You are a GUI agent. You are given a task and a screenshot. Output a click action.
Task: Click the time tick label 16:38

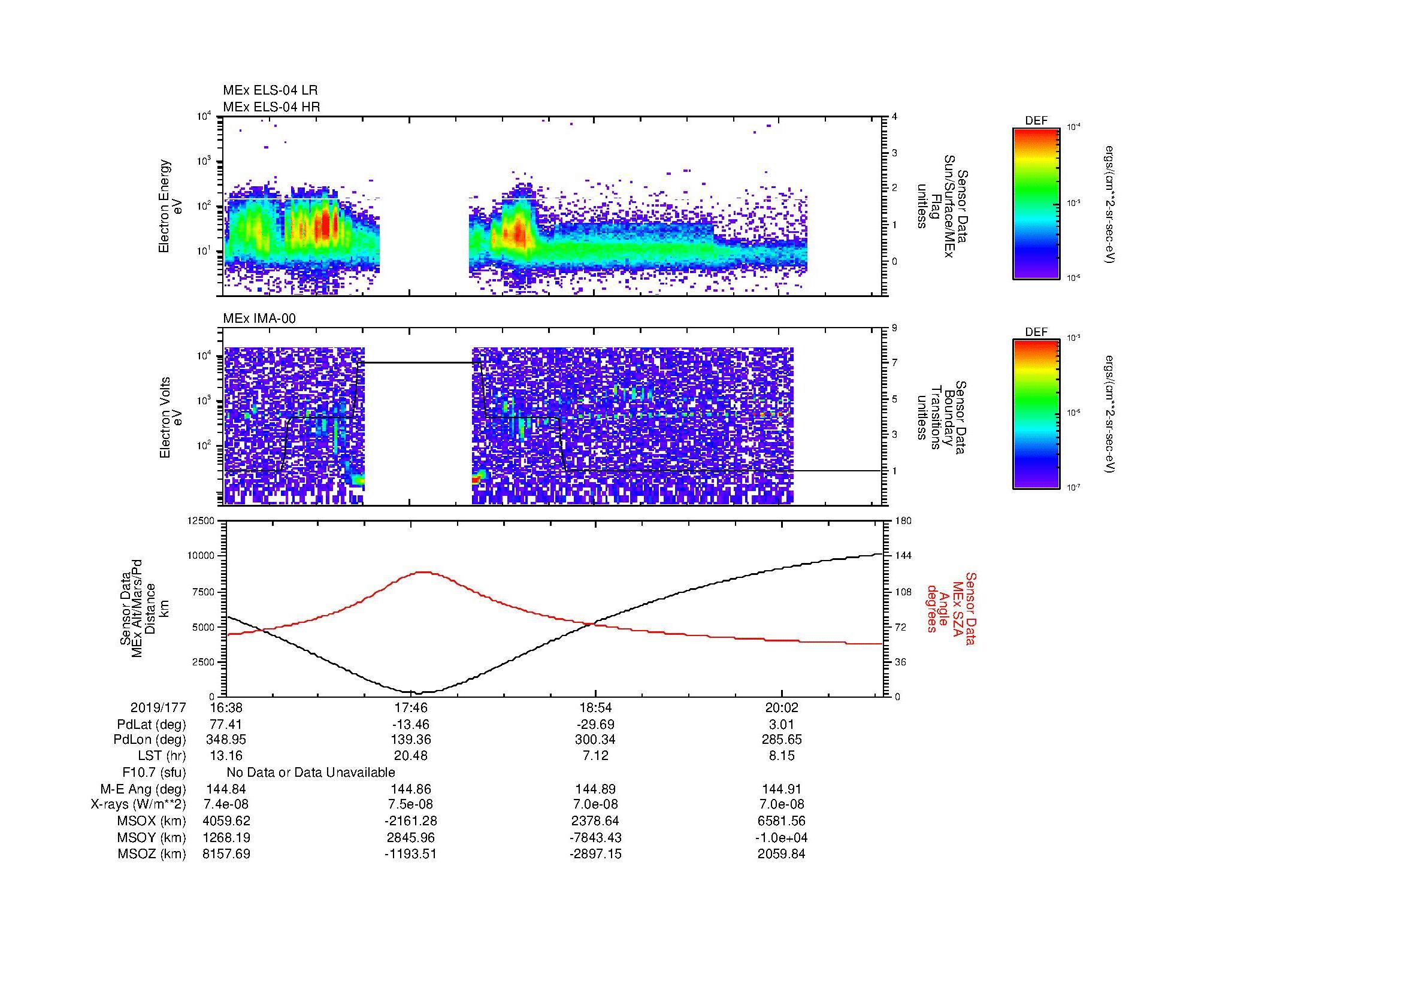(226, 708)
